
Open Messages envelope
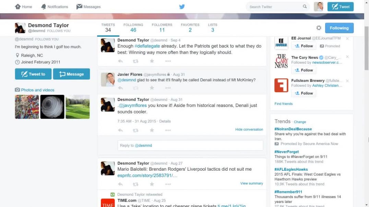pos(88,7)
